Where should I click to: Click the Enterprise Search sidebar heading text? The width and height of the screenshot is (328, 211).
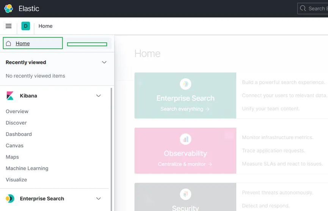[x=42, y=199]
